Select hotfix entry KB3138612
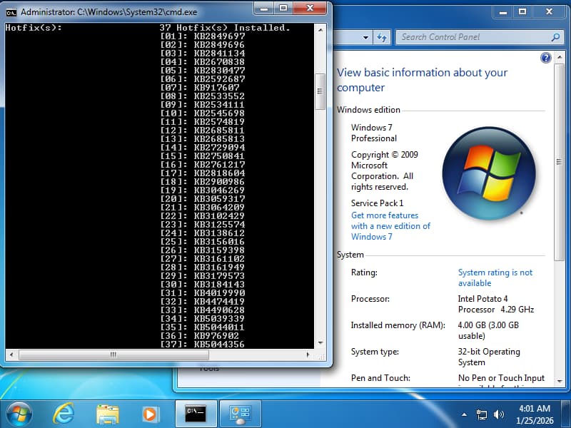The width and height of the screenshot is (571, 428). pyautogui.click(x=219, y=233)
